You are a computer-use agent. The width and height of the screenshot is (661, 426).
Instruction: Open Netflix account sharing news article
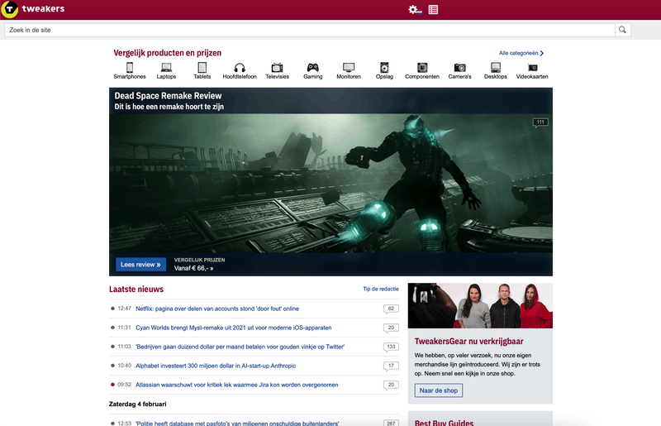click(x=217, y=309)
